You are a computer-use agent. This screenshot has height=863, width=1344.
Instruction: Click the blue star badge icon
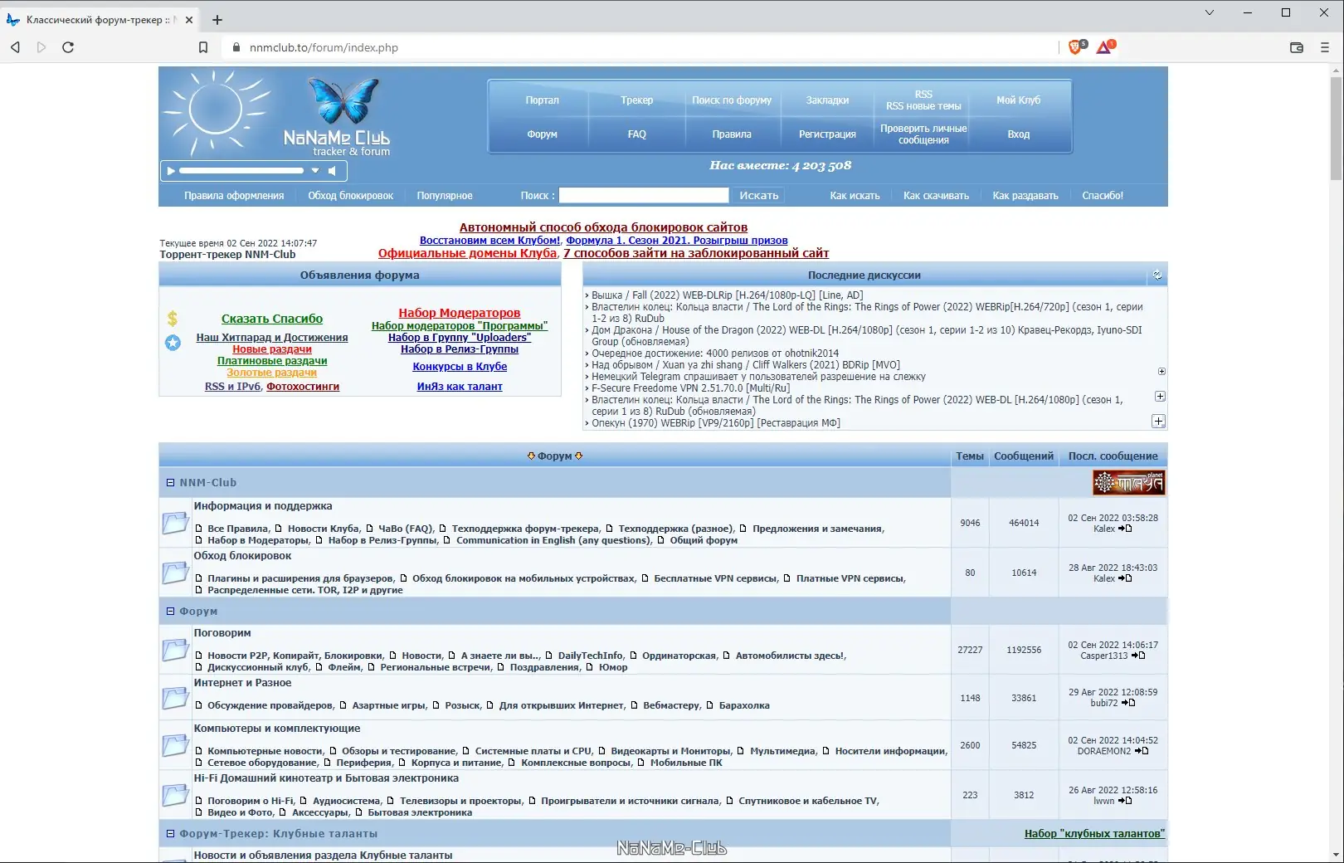[173, 343]
